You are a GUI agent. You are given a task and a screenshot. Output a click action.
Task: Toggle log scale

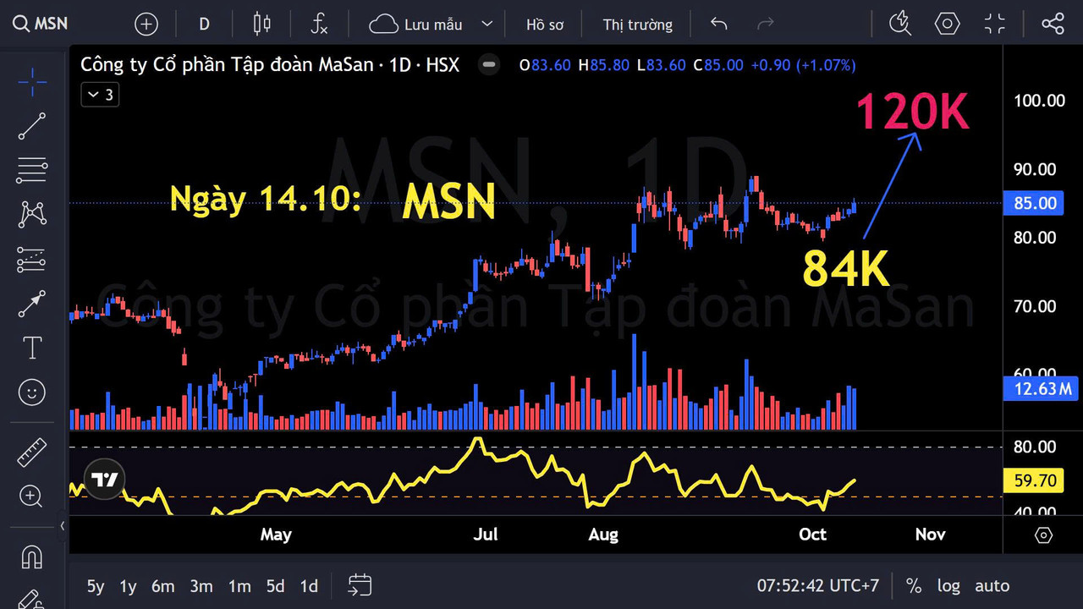(x=948, y=585)
